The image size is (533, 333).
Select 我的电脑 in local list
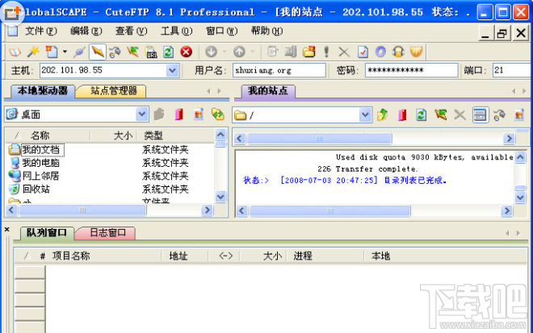pos(40,163)
